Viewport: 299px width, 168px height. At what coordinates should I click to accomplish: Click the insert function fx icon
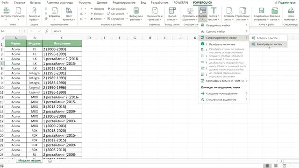47,31
